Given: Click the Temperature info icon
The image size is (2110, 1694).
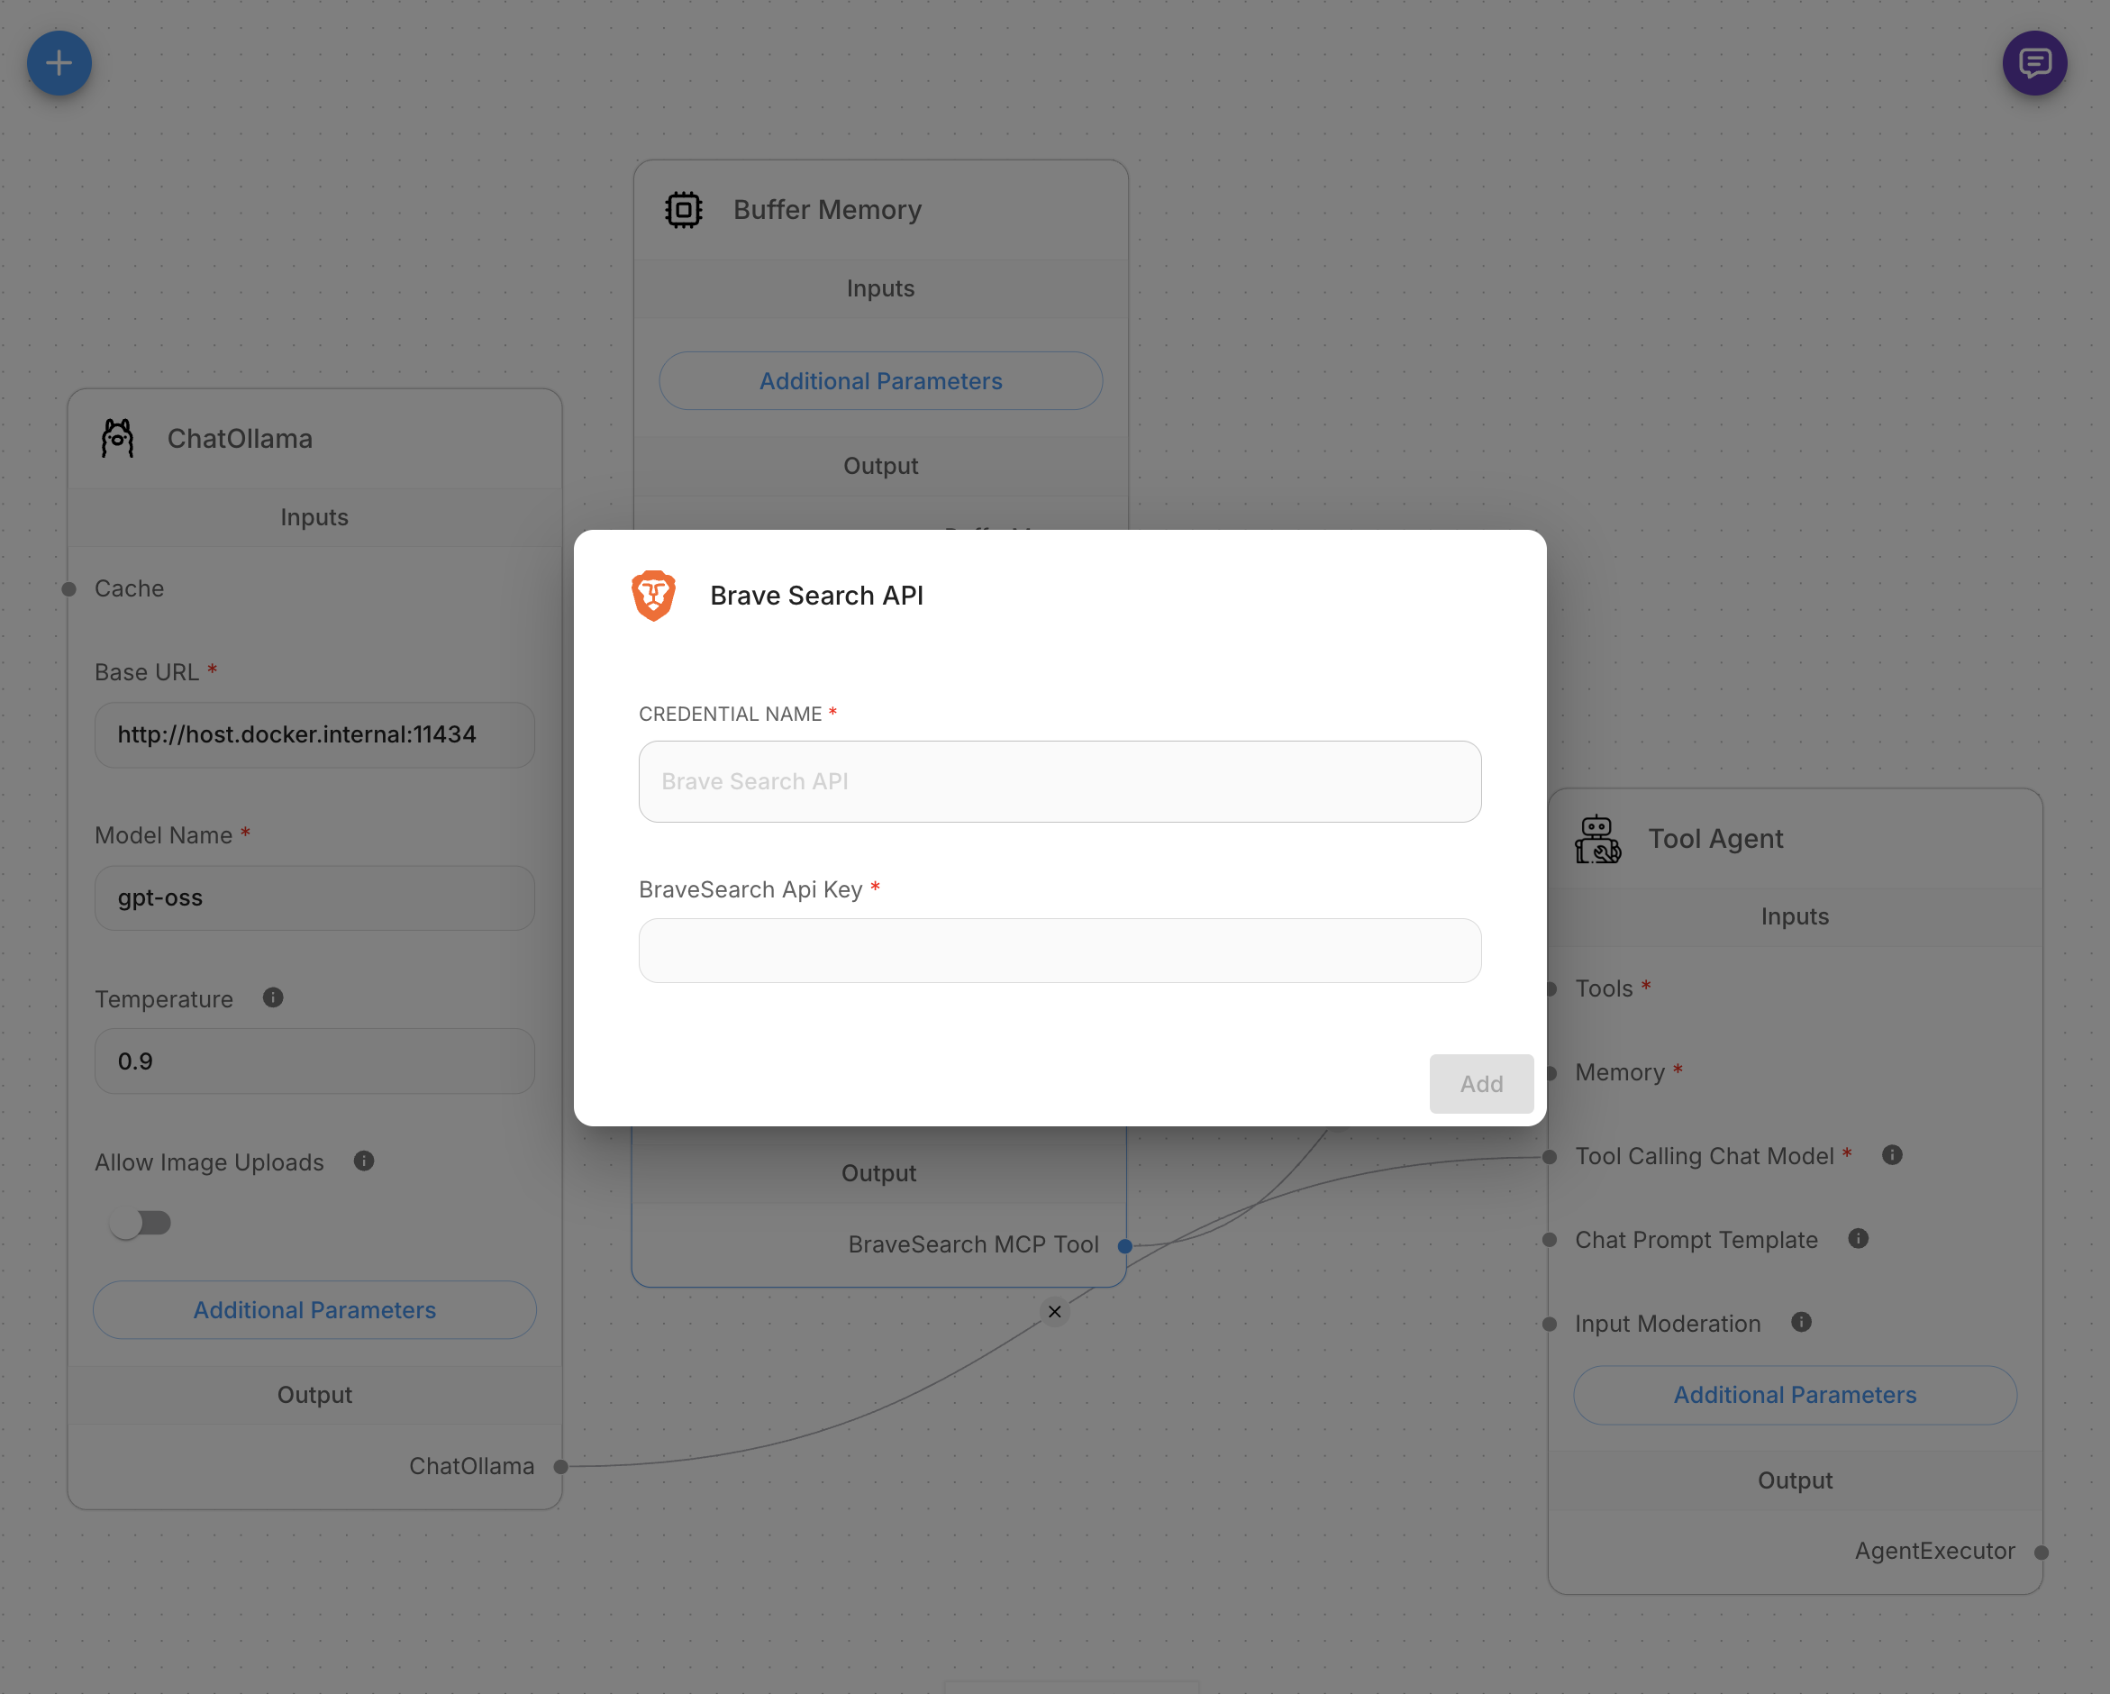Looking at the screenshot, I should (273, 997).
